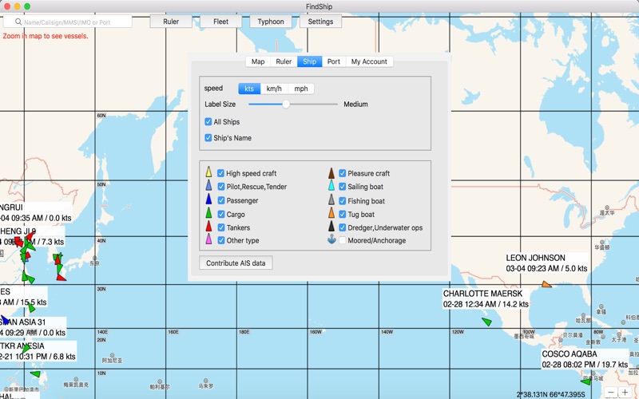Switch to the Port tab

tap(333, 61)
